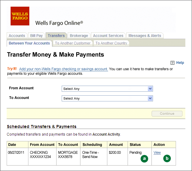Click the $200.00 amount cell
The width and height of the screenshot is (192, 171).
coord(117,156)
